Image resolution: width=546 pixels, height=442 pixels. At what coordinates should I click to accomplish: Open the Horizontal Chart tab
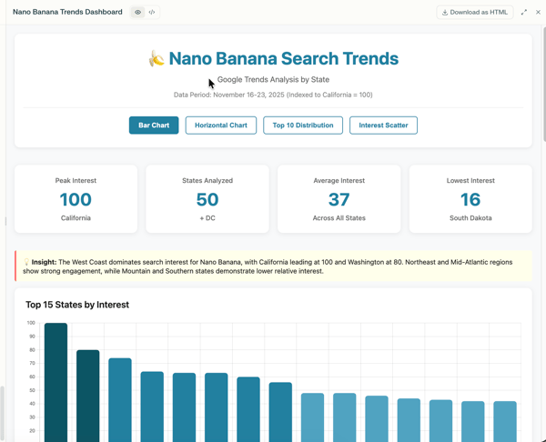(221, 126)
